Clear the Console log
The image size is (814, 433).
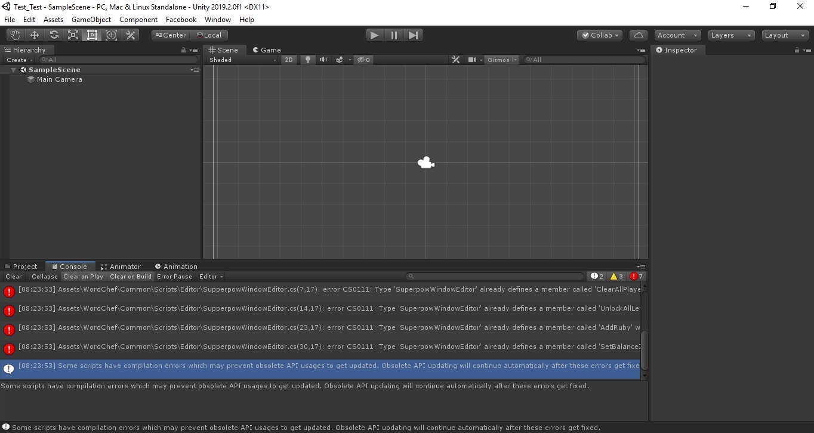click(x=13, y=277)
